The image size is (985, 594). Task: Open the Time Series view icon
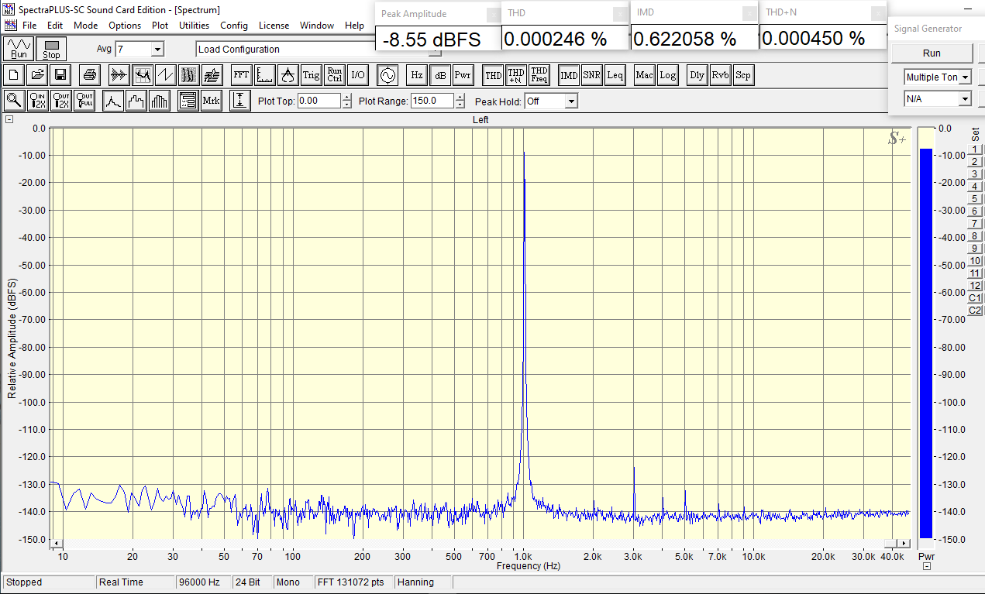(x=118, y=75)
